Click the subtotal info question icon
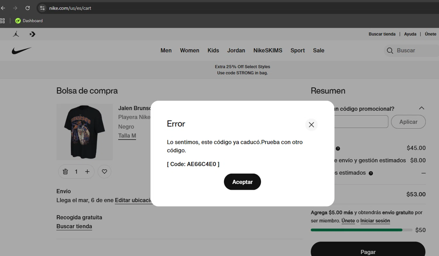The width and height of the screenshot is (439, 256). (338, 149)
